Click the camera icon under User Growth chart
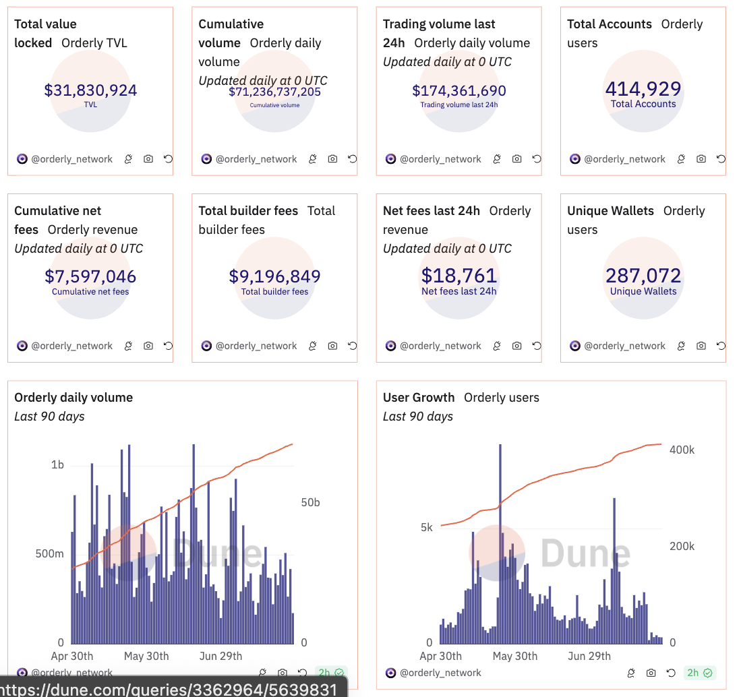Screen dimensions: 739x697 [651, 673]
